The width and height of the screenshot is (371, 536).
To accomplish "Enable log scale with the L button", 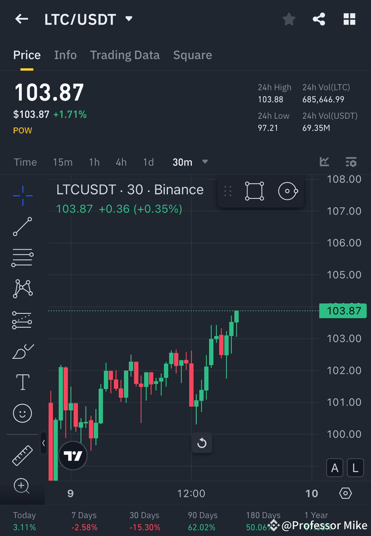I will click(355, 468).
